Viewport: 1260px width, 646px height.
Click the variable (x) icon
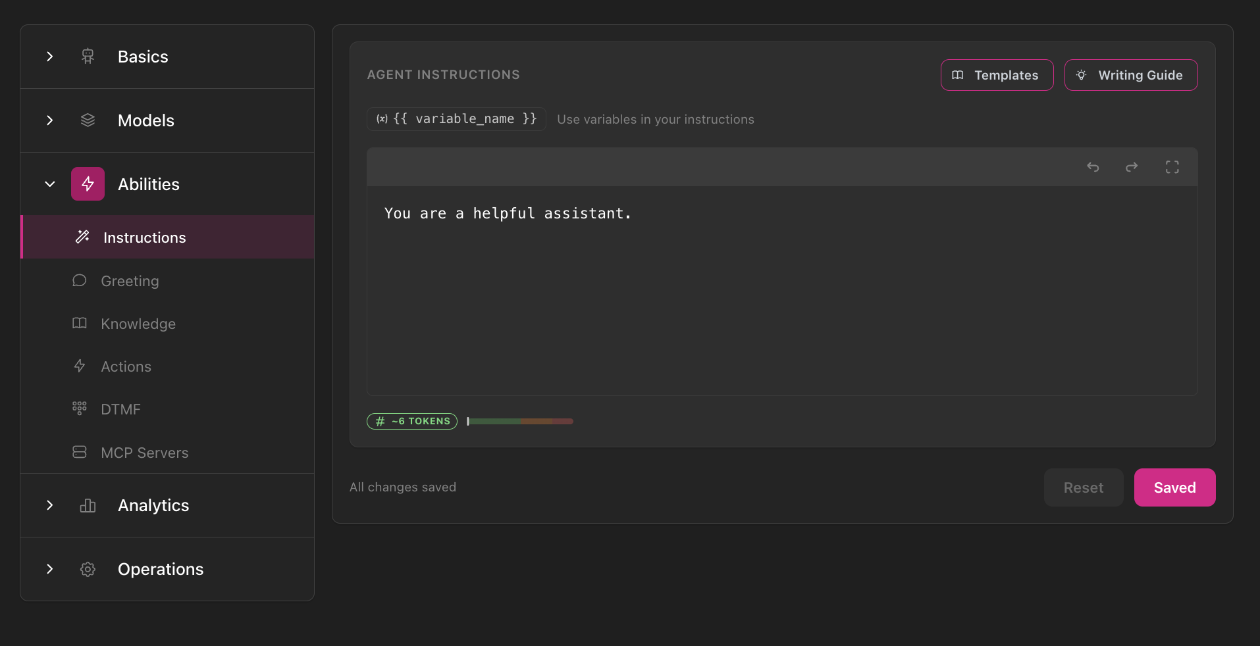382,119
